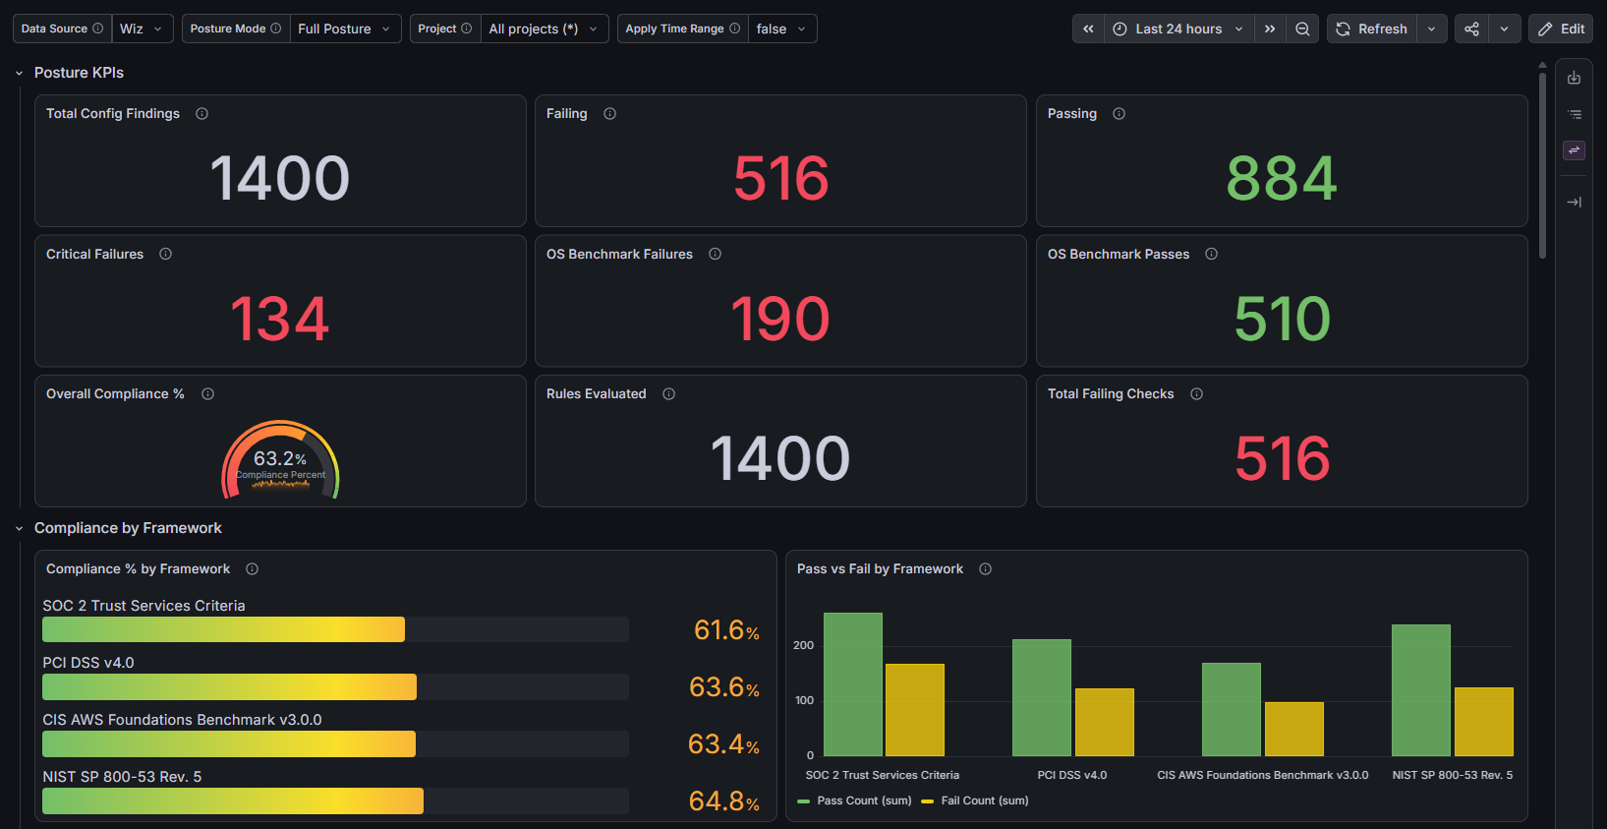The width and height of the screenshot is (1607, 829).
Task: Click the 134 Critical Failures value
Action: (280, 319)
